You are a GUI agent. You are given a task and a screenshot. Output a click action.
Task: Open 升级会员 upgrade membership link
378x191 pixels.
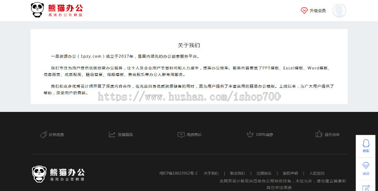tap(318, 11)
